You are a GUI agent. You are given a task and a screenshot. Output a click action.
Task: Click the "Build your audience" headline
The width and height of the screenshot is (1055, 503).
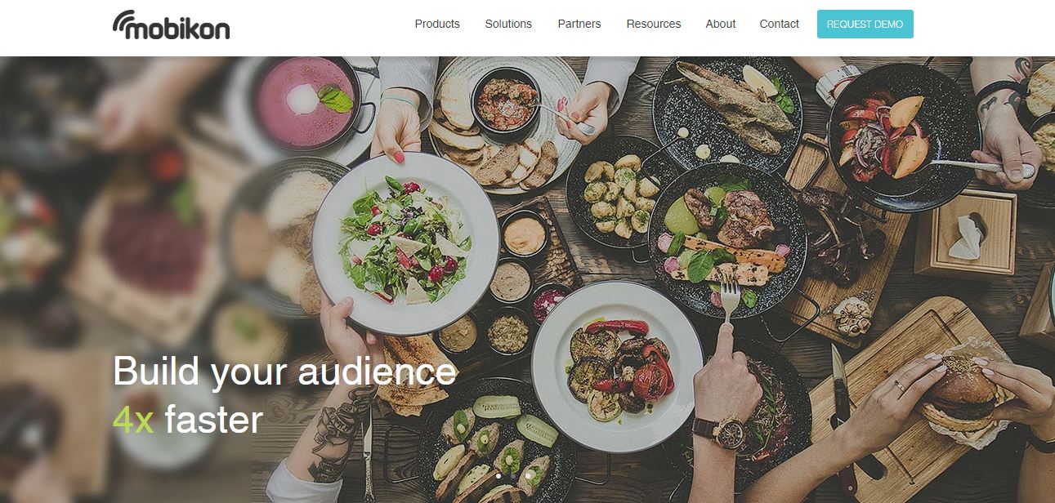284,371
